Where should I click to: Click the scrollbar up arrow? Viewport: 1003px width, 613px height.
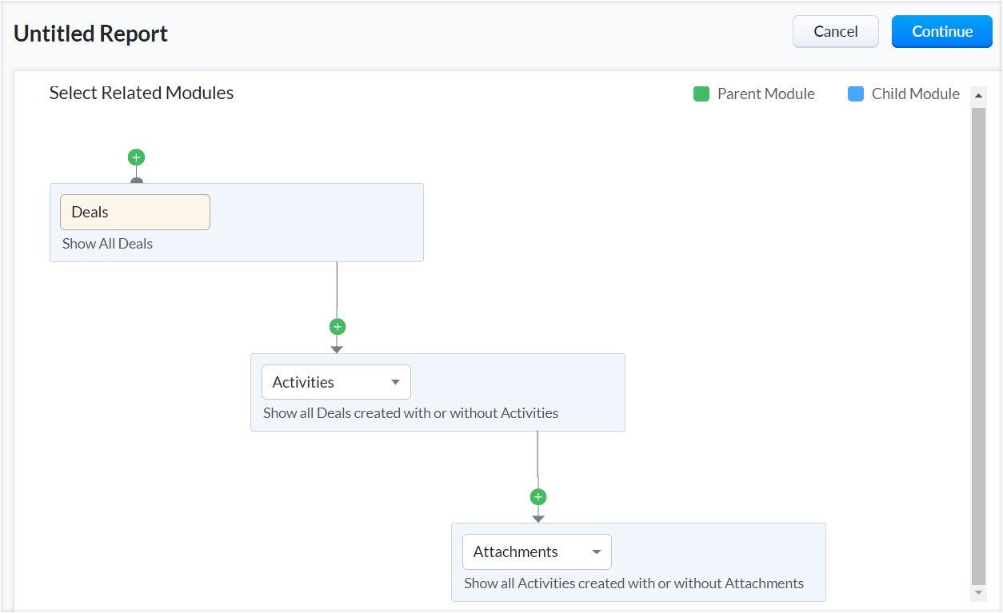[978, 96]
